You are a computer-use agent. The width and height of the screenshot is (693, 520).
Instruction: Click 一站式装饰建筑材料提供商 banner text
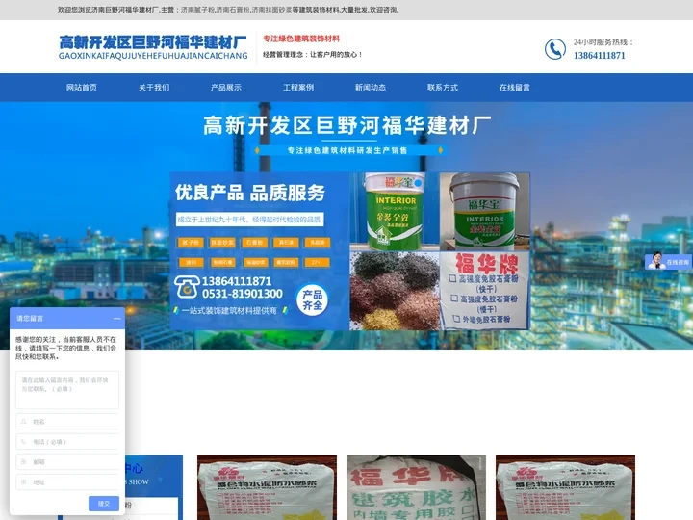click(229, 311)
